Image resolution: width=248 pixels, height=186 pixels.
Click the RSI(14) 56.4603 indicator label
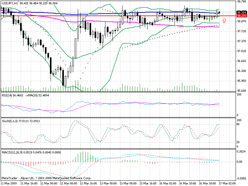12,95
